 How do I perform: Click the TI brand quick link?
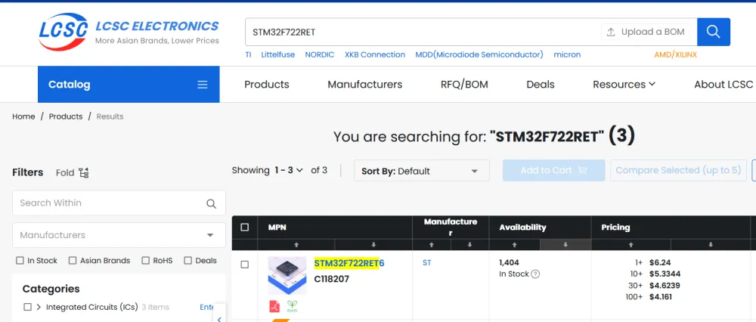(248, 54)
